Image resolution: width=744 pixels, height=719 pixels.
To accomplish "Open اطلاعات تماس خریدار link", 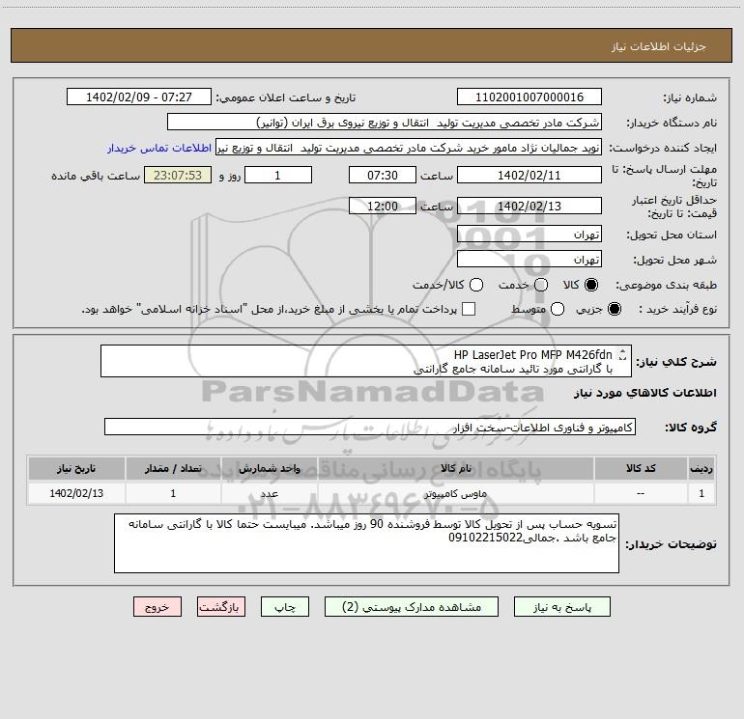I will [159, 148].
